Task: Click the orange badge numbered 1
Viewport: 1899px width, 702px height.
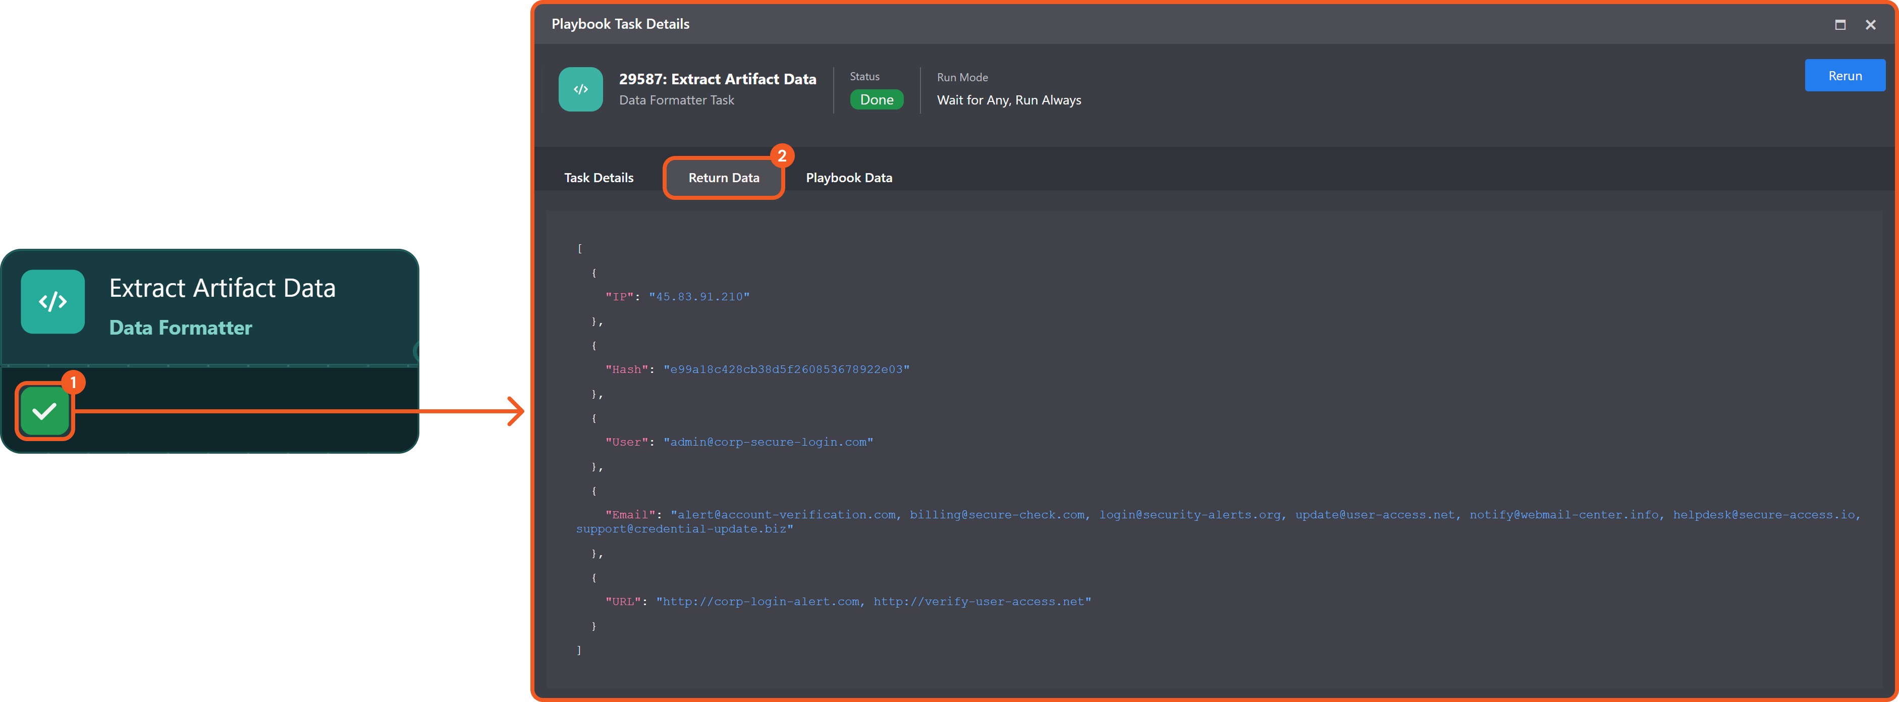Action: click(x=73, y=382)
